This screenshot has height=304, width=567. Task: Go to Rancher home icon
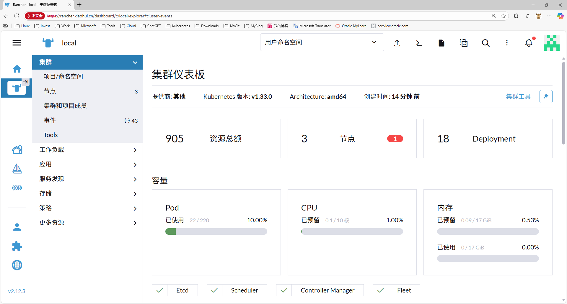point(17,69)
